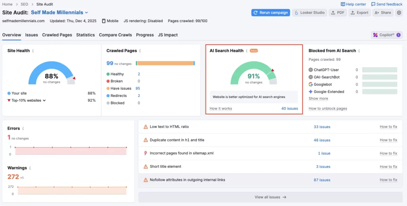This screenshot has height=206, width=407.
Task: Click the View all issues button
Action: coord(270,197)
